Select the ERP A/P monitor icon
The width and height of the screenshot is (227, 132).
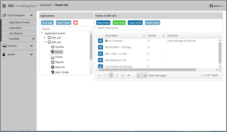[x=49, y=38]
